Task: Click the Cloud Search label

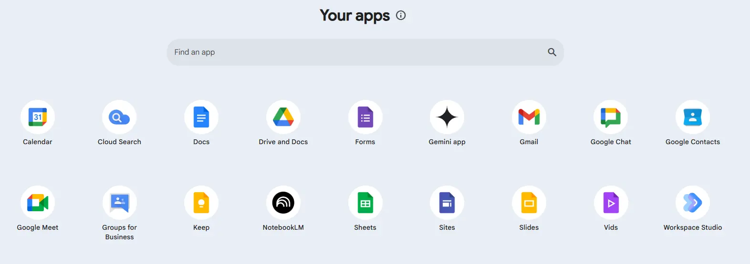Action: pos(119,142)
